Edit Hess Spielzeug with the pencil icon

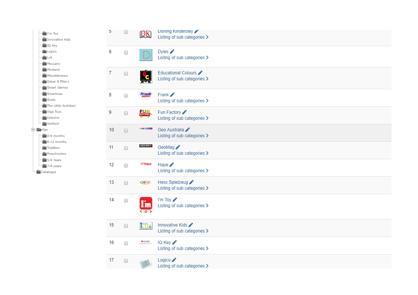191,182
